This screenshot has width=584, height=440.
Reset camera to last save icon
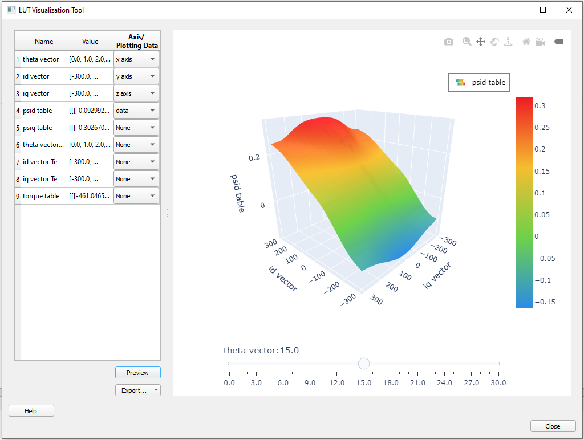click(x=540, y=42)
